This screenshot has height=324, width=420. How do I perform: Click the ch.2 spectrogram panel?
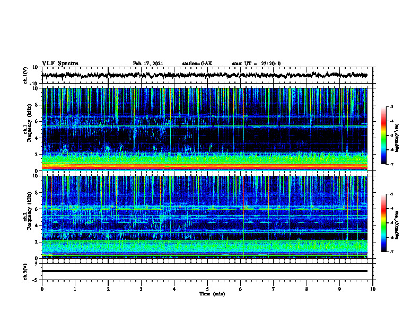[x=204, y=217]
